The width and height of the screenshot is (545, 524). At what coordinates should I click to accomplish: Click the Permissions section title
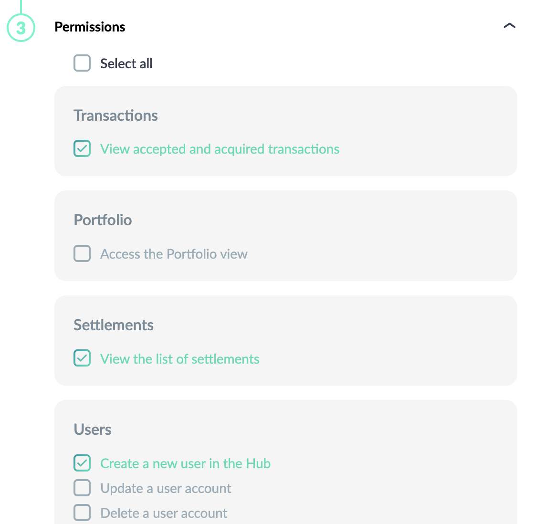tap(90, 27)
